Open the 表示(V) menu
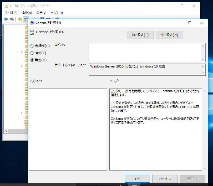The image size is (213, 186). (x=41, y=13)
